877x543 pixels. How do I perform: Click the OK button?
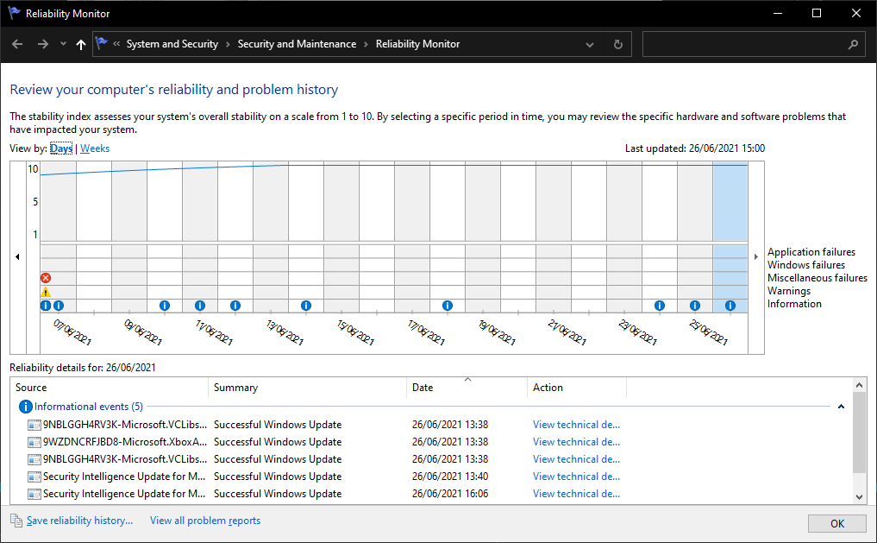[836, 523]
